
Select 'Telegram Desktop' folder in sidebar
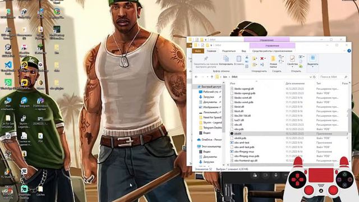click(210, 127)
